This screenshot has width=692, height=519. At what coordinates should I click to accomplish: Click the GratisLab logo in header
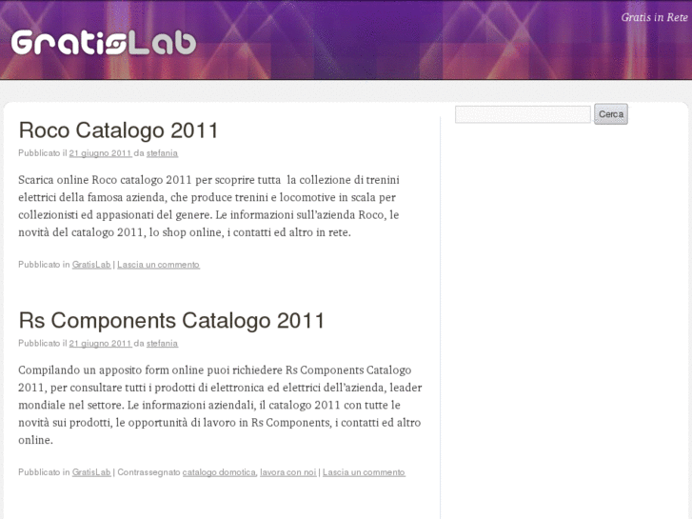pos(103,43)
